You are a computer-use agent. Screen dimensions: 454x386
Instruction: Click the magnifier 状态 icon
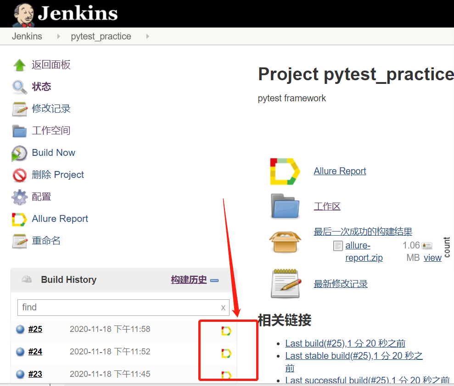(19, 87)
